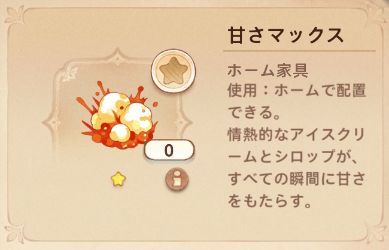Screen dimensions: 389x250
Task: Click the divider line under the title
Action: click(x=299, y=51)
